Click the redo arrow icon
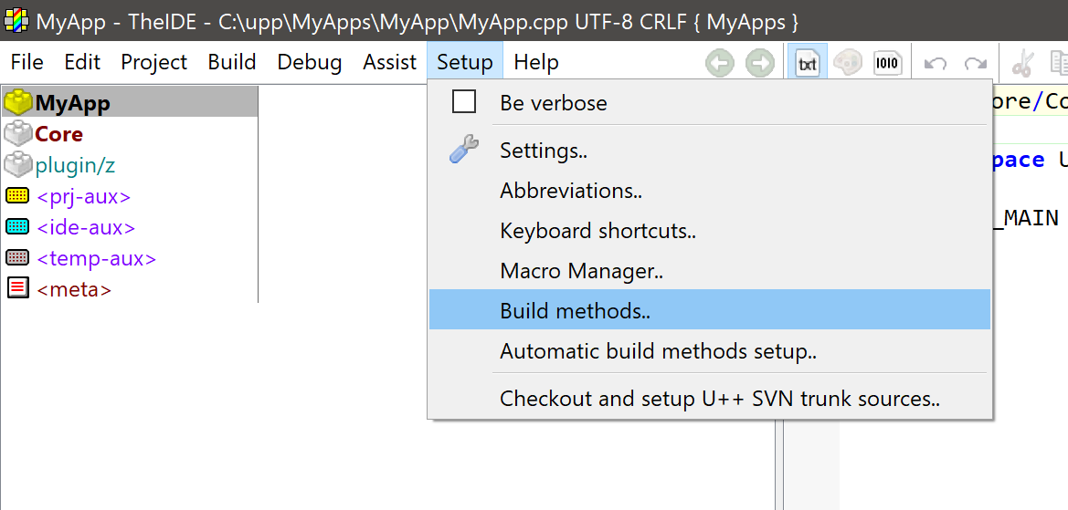1068x510 pixels. pos(976,63)
